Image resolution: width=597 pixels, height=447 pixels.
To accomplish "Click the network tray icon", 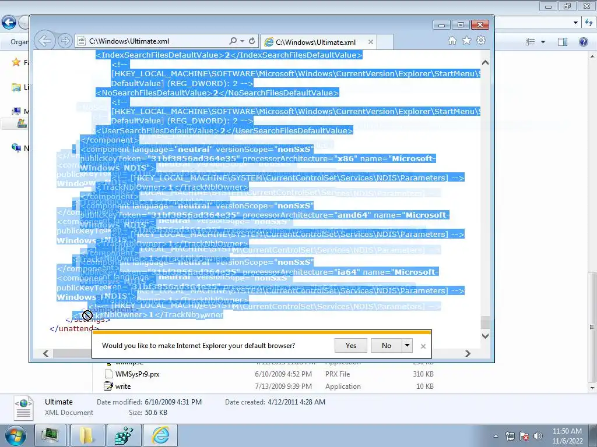I will (x=510, y=436).
